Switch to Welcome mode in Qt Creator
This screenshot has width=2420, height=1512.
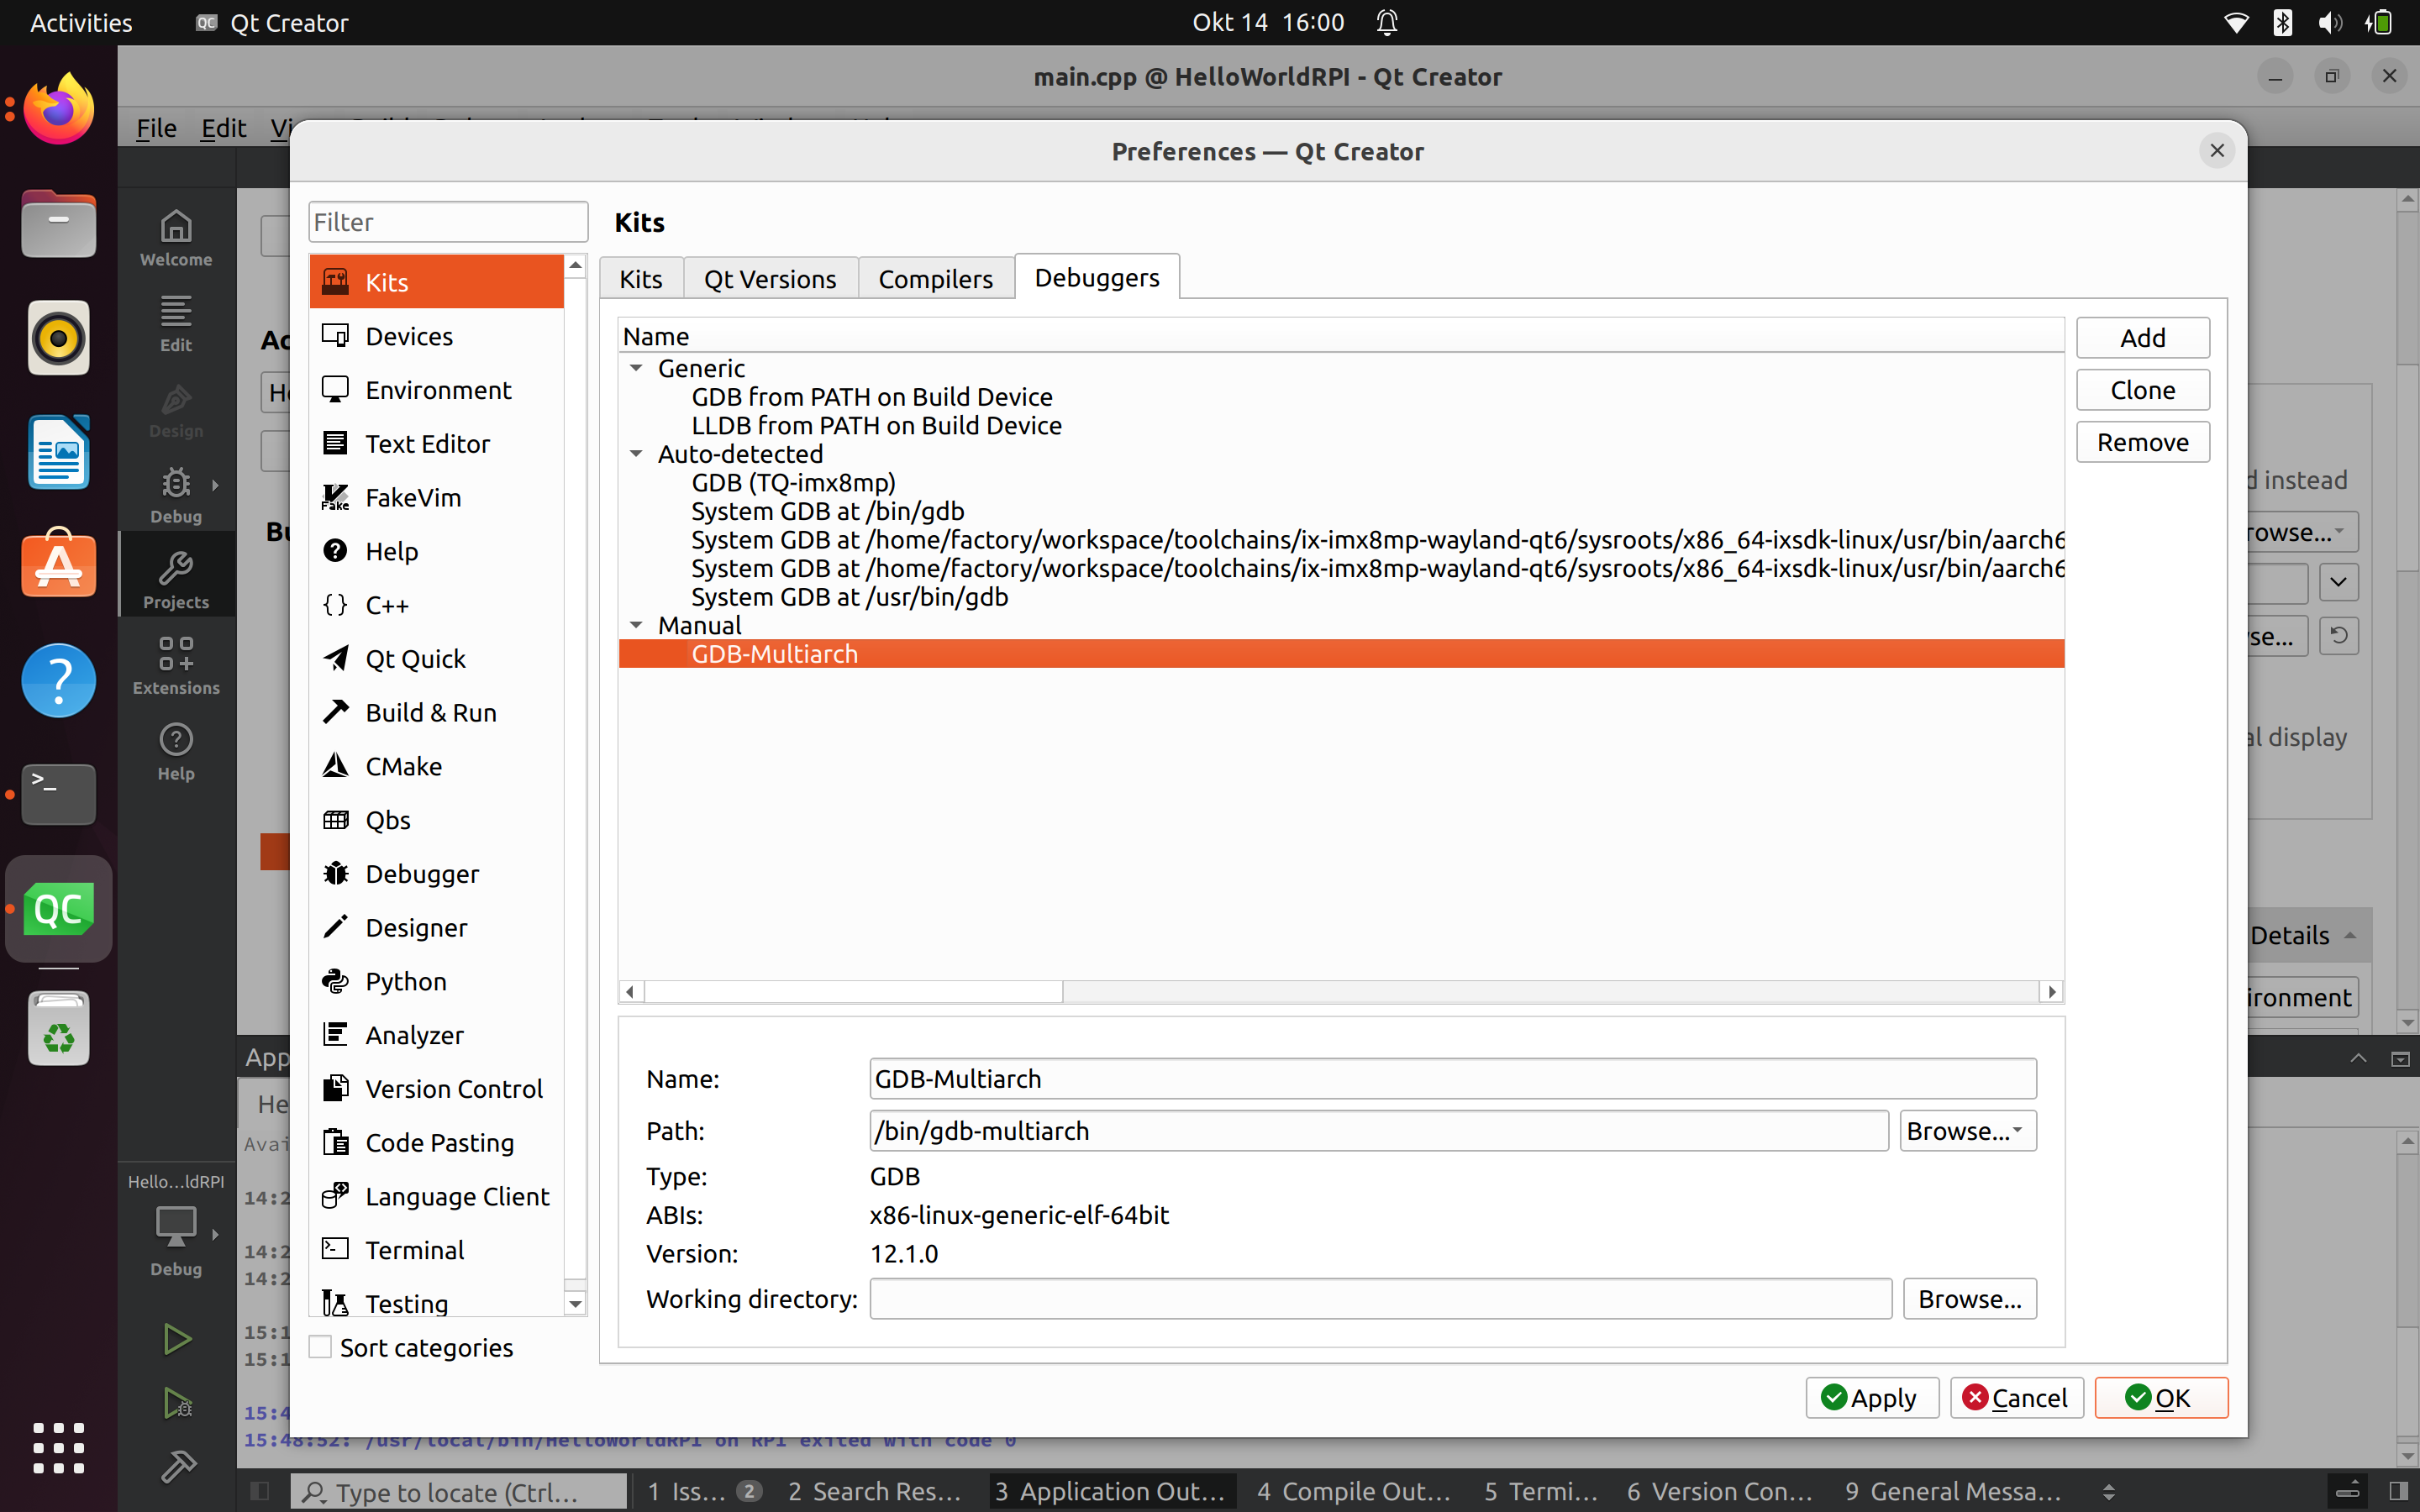pos(176,238)
